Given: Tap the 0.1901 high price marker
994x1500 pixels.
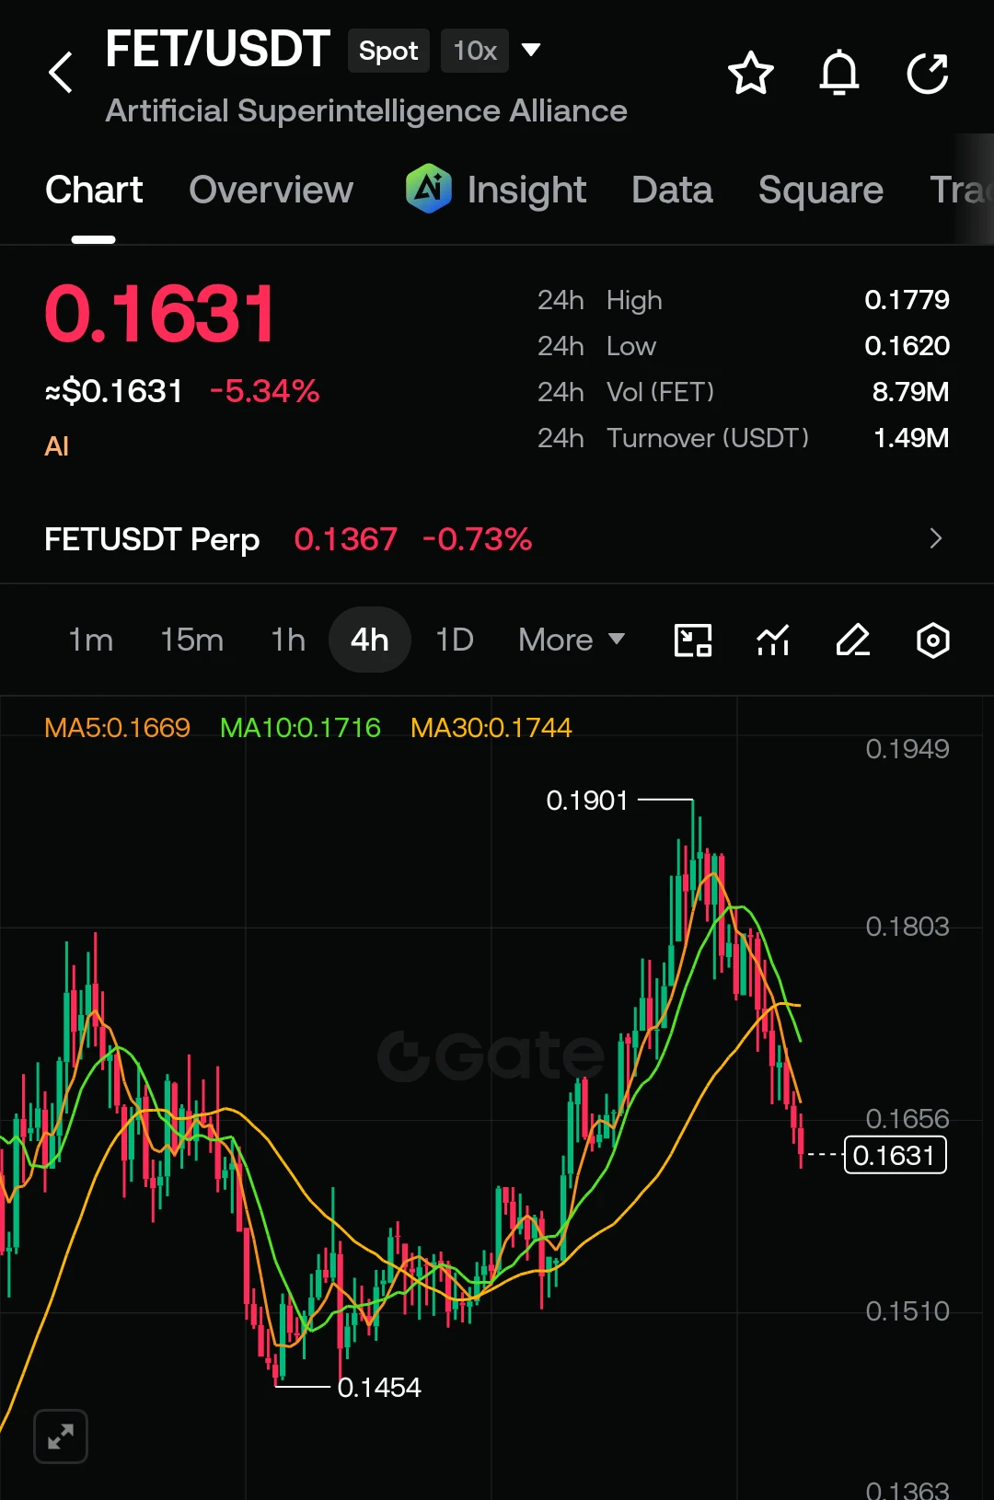Looking at the screenshot, I should point(586,801).
